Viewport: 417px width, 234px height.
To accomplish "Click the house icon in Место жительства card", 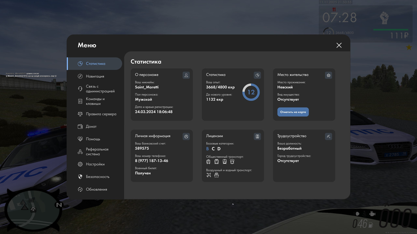I will 328,75.
